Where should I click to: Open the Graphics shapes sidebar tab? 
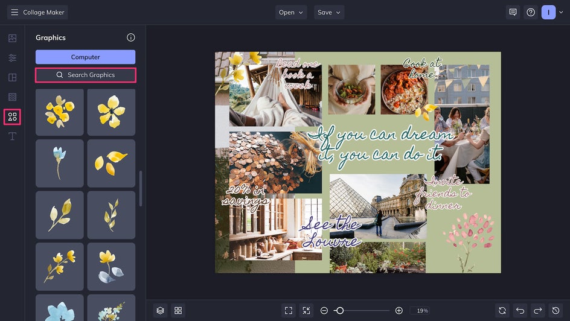click(12, 116)
